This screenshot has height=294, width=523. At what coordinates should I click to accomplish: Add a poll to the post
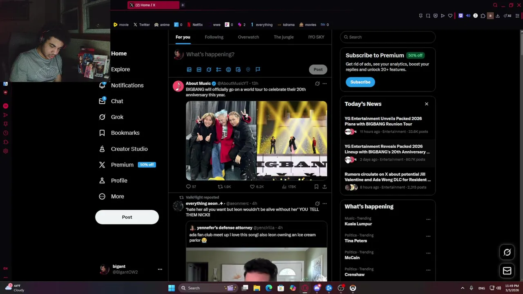[x=219, y=69]
